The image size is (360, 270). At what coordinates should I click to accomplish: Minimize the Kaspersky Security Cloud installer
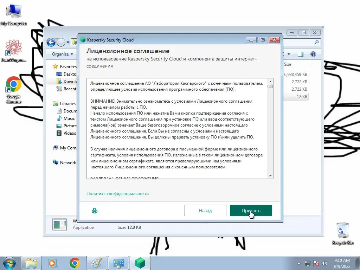(x=251, y=40)
